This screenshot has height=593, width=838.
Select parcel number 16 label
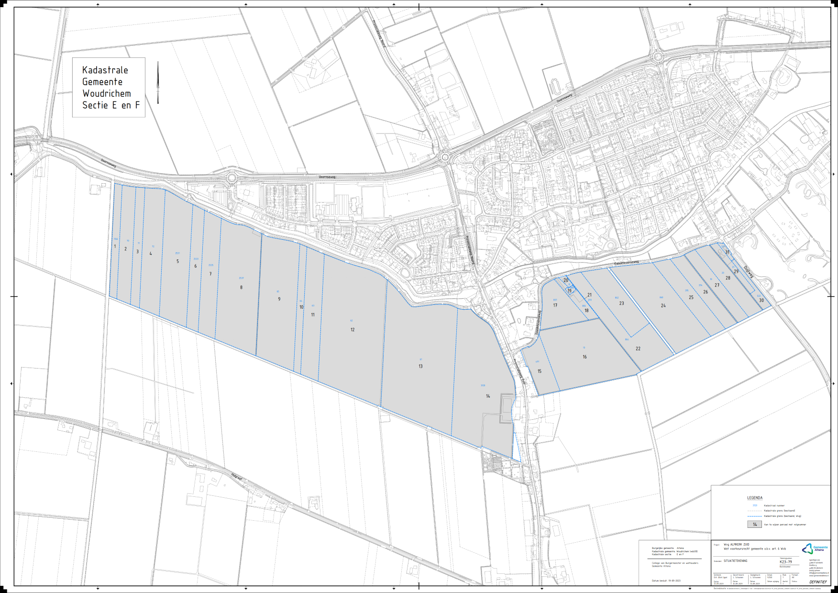coord(584,357)
